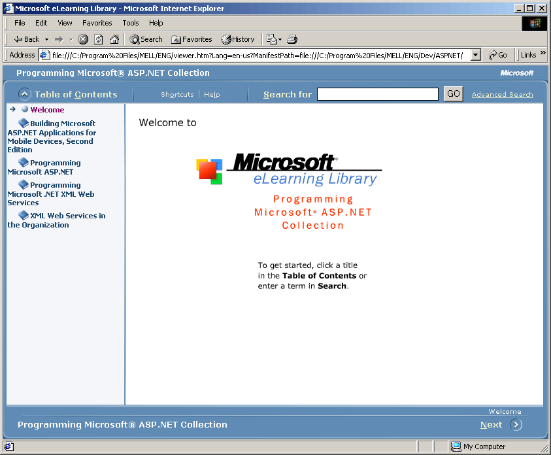Image resolution: width=551 pixels, height=455 pixels.
Task: Open Programming Microsoft .NET XML Web Services
Action: click(51, 194)
